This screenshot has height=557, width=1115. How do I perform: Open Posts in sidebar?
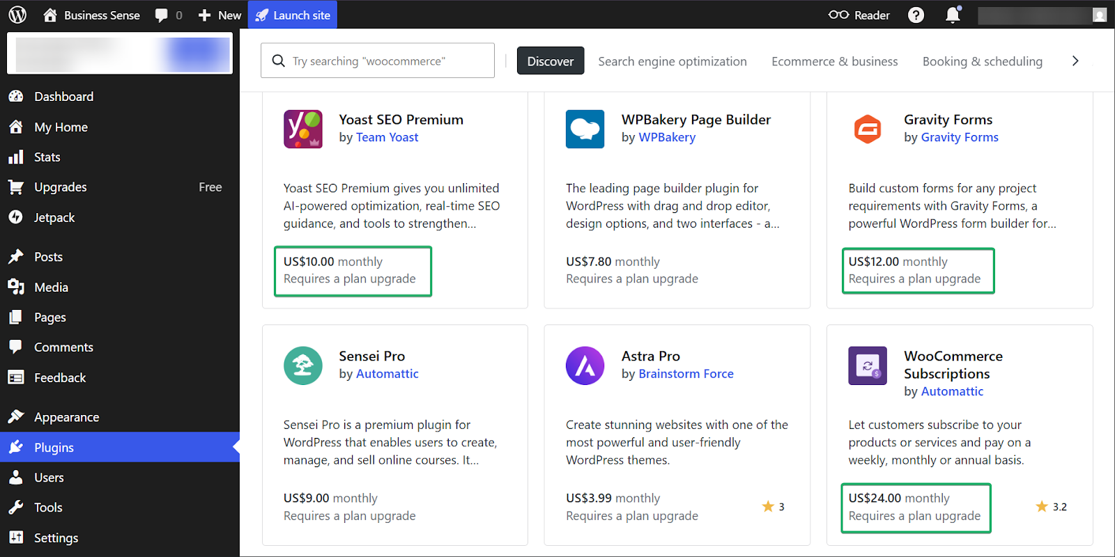point(120,257)
